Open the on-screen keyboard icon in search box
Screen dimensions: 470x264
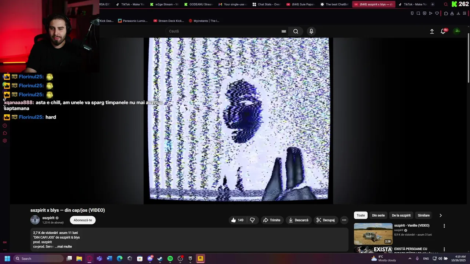(x=283, y=31)
